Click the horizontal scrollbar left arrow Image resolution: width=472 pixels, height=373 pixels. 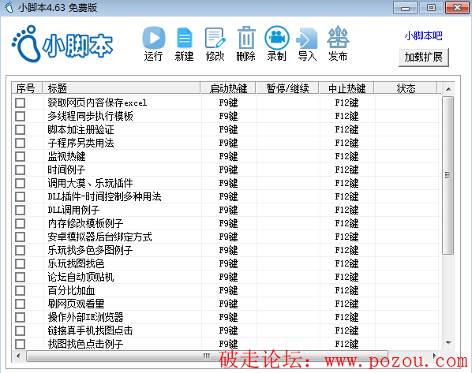tap(18, 356)
